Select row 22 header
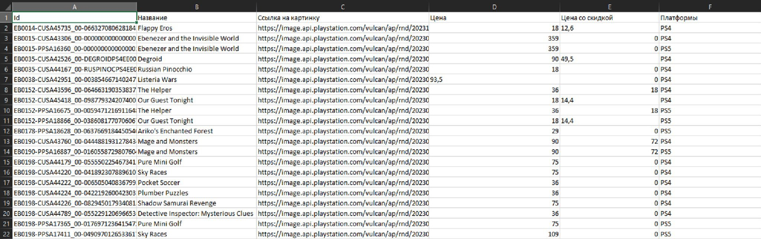 [x=6, y=234]
